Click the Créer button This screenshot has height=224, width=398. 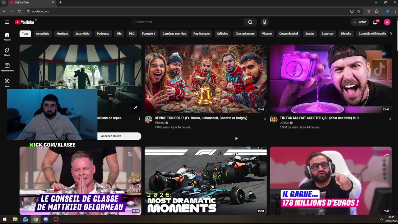[359, 22]
